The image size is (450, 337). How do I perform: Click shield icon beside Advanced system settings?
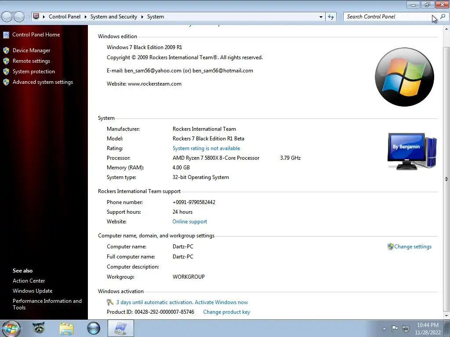6,82
